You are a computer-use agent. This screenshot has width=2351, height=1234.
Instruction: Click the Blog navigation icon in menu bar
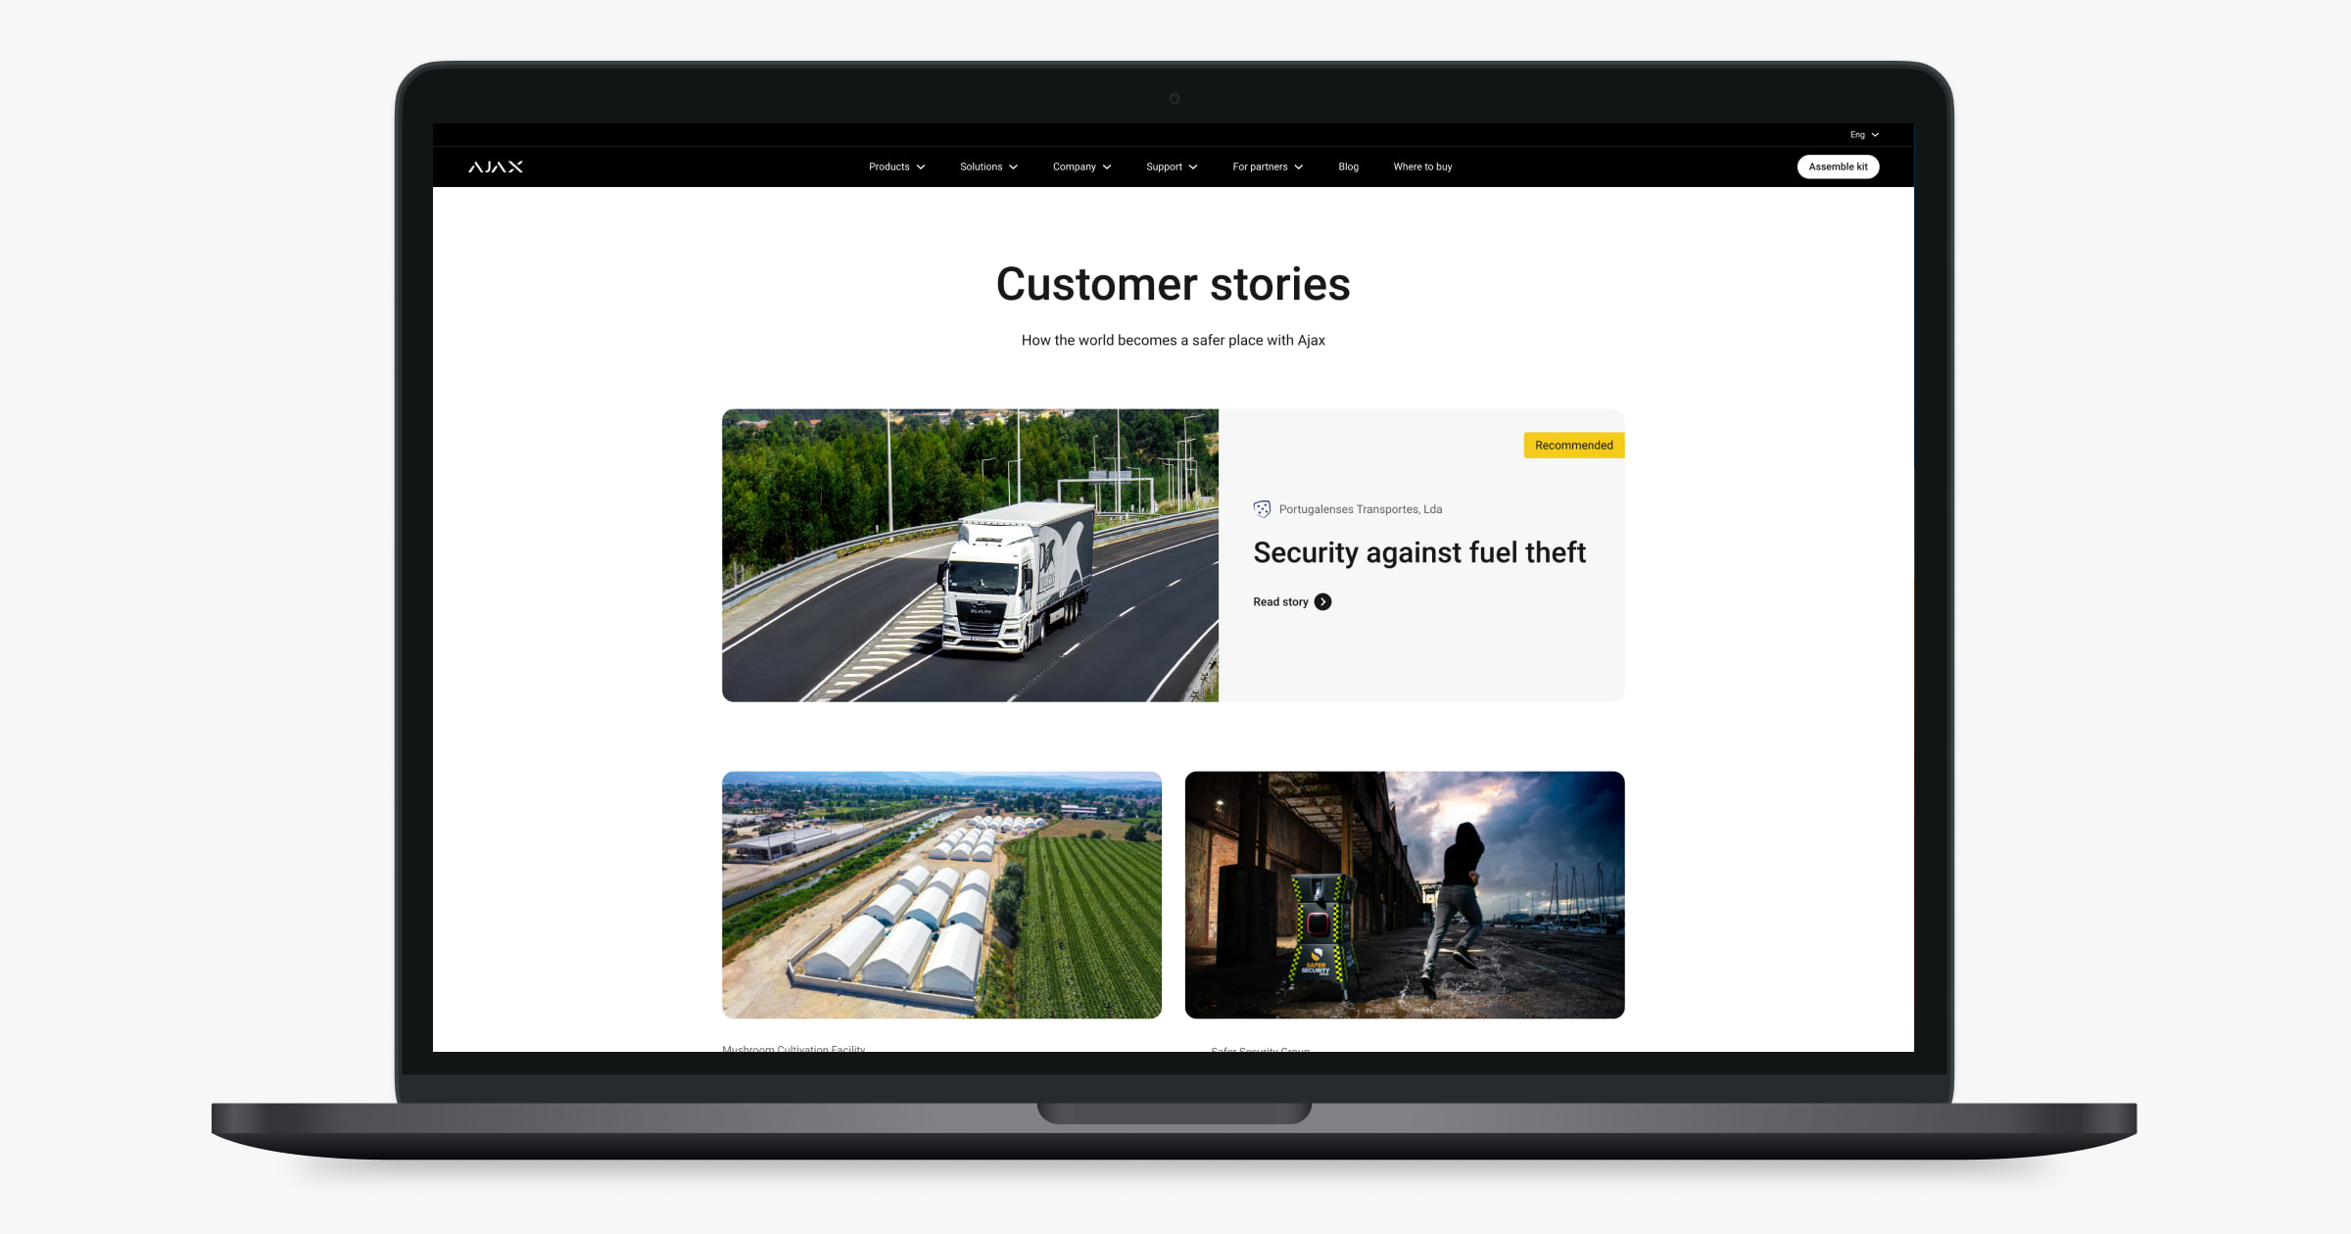point(1348,166)
